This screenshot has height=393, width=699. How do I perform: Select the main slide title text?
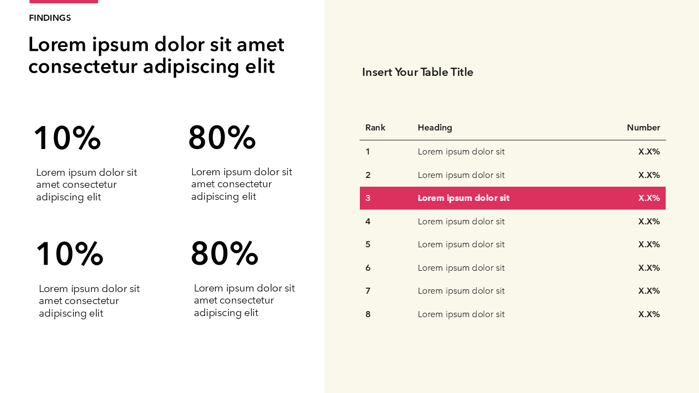pyautogui.click(x=156, y=55)
